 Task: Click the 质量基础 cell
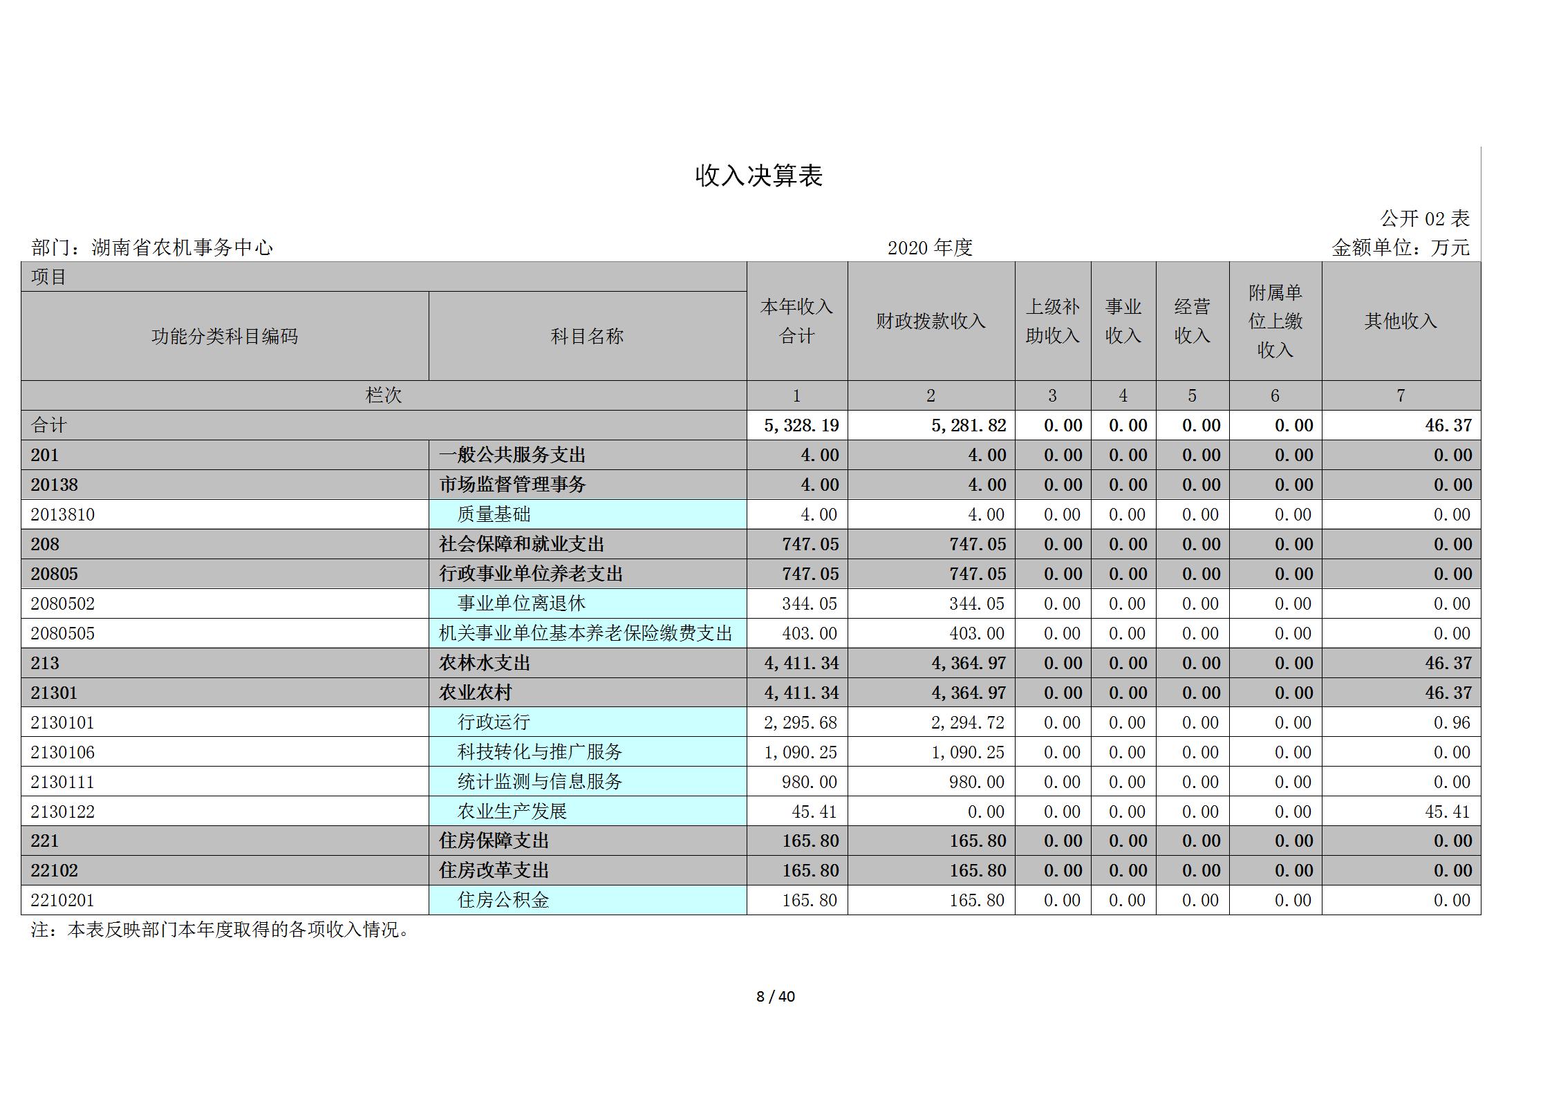pyautogui.click(x=588, y=514)
